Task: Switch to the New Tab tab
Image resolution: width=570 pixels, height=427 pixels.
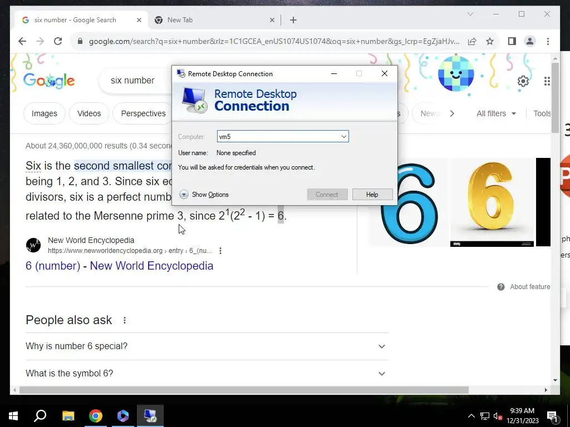Action: 214,21
